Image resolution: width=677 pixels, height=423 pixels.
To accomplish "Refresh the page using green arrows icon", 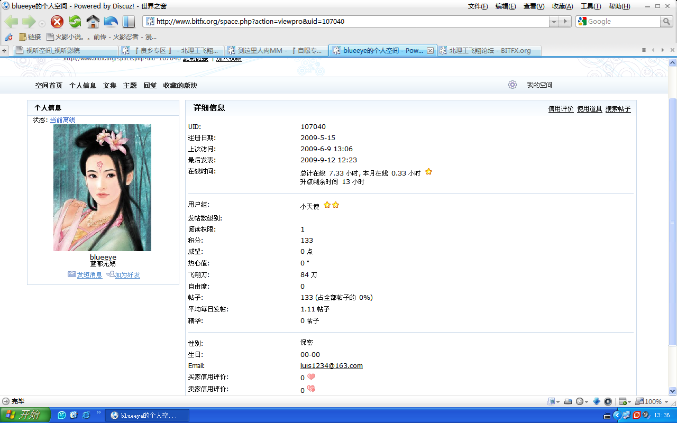I will (x=75, y=22).
